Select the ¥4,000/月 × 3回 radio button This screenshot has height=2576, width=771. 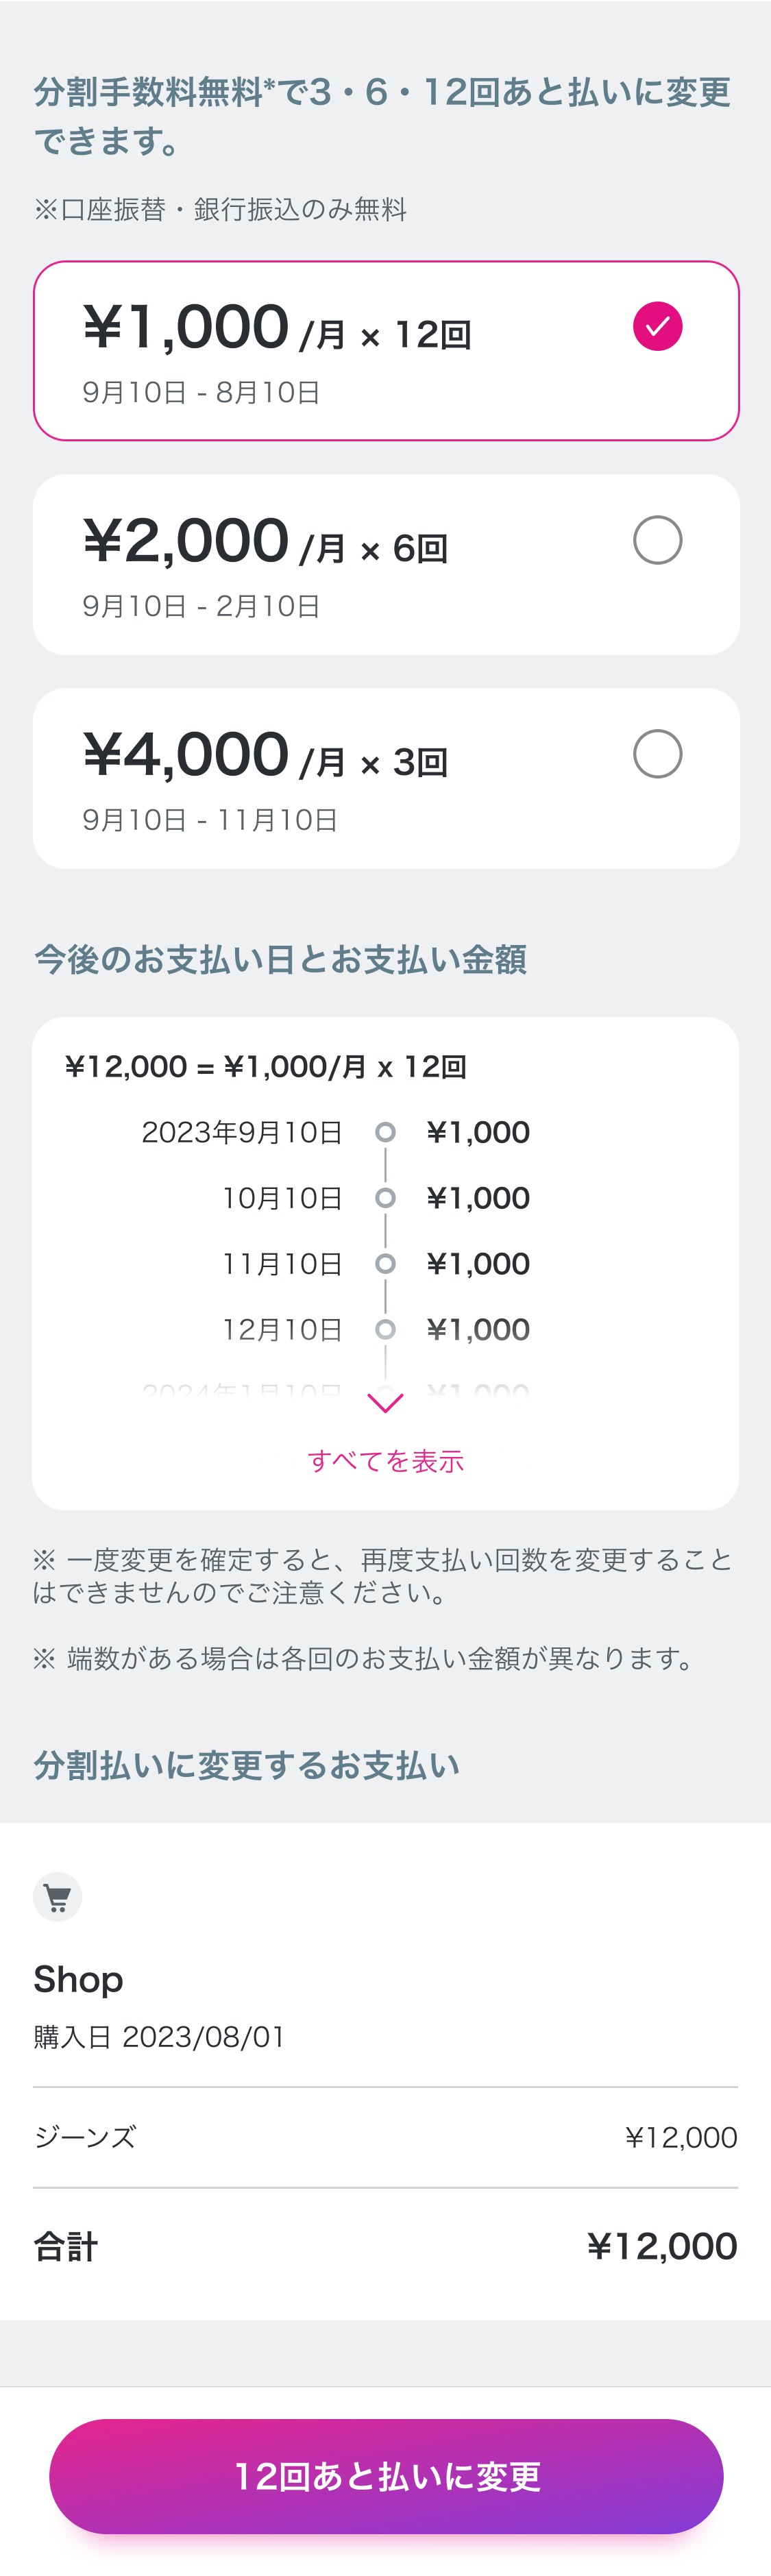657,754
